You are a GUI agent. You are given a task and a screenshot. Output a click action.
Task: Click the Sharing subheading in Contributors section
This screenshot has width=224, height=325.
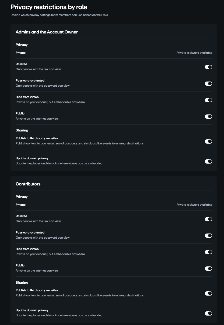22,283
